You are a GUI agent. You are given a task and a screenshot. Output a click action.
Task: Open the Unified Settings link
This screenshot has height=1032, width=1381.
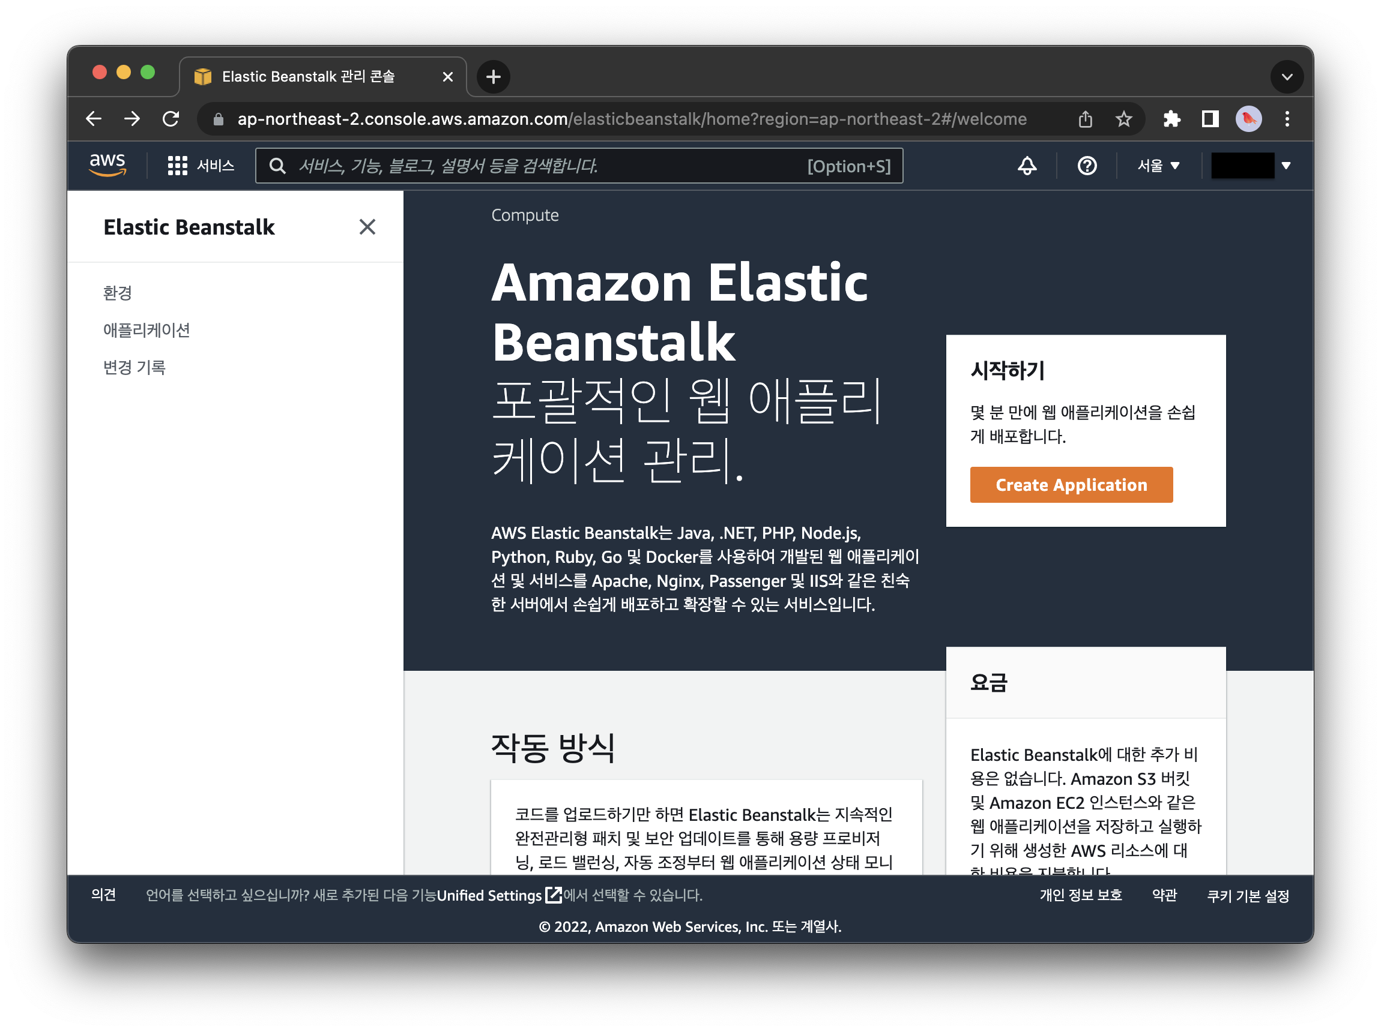point(490,895)
